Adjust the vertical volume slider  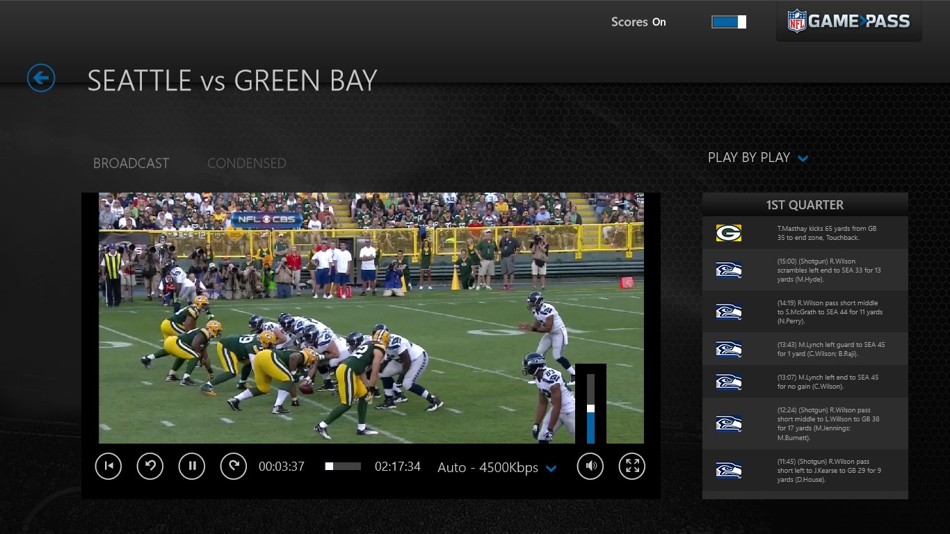pyautogui.click(x=590, y=409)
